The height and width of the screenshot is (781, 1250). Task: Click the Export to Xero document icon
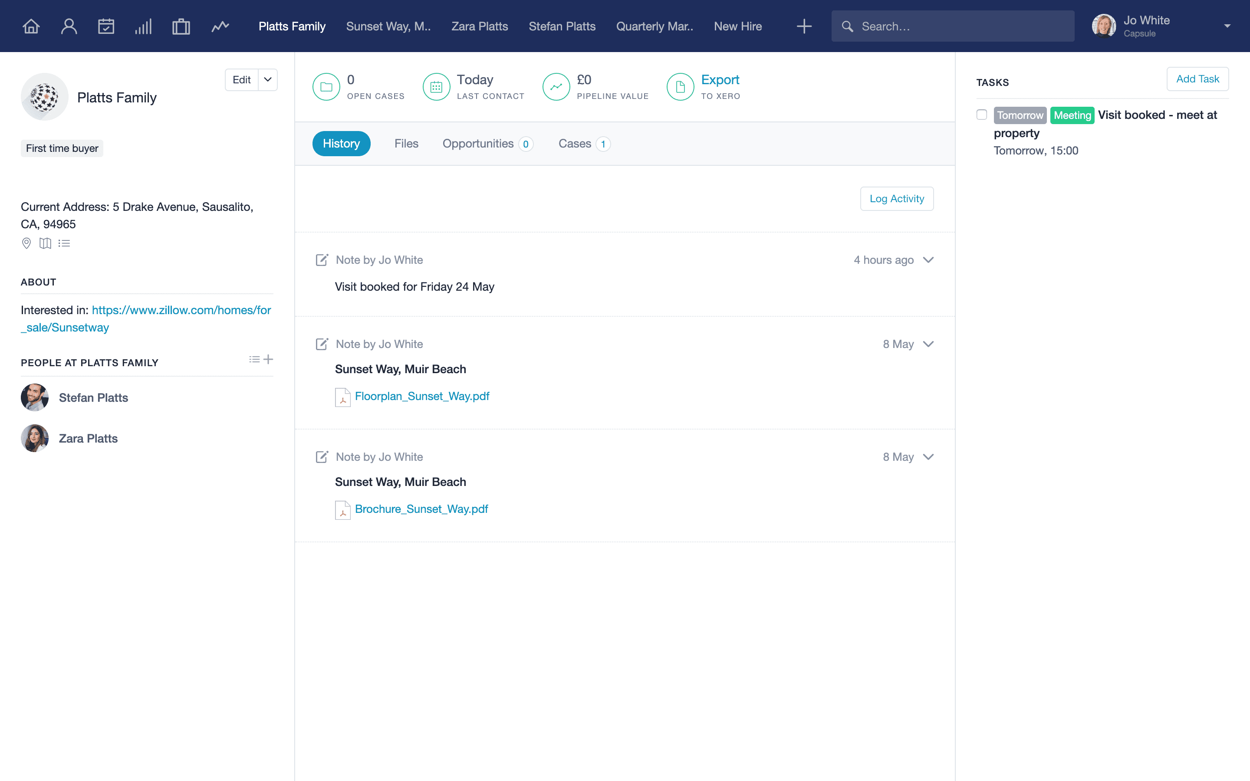click(680, 87)
